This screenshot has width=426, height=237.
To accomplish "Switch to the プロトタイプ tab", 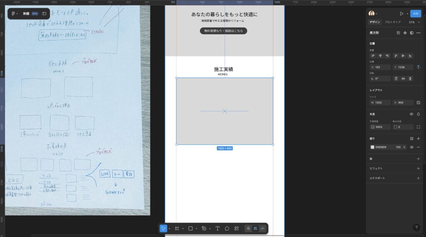I will coord(393,22).
